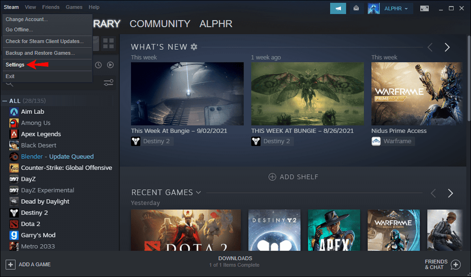Click the Friends & Chat plus icon

(455, 264)
